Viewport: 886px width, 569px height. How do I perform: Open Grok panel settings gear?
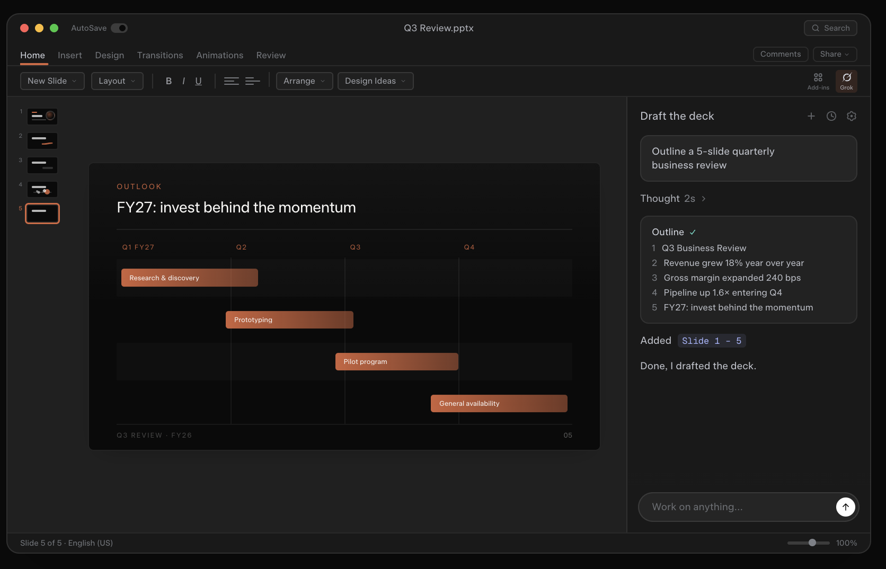coord(852,116)
